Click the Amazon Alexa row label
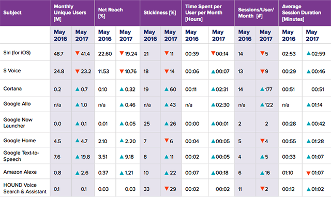This screenshot has width=331, height=197. pos(20,172)
